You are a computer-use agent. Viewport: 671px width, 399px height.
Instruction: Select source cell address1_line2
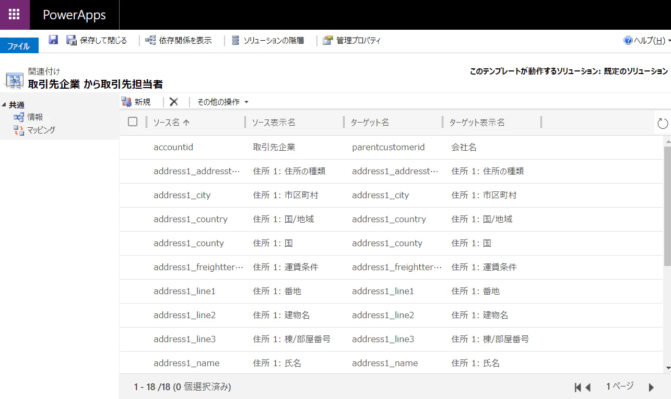(x=184, y=315)
